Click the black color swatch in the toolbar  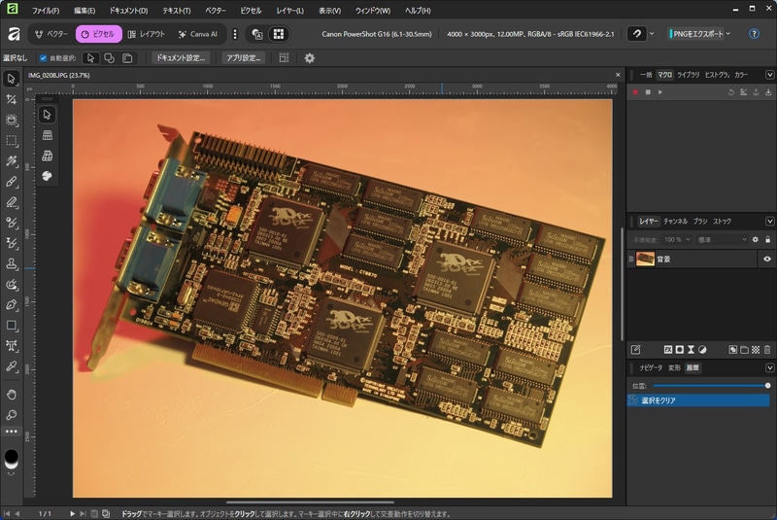pyautogui.click(x=12, y=456)
